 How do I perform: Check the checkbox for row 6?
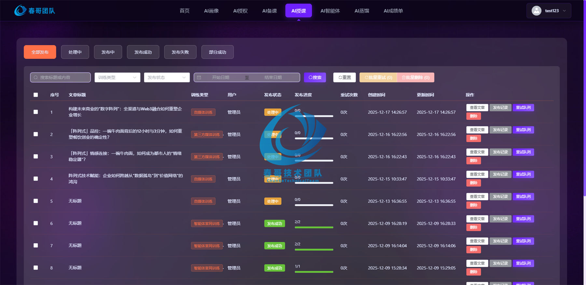(x=36, y=223)
